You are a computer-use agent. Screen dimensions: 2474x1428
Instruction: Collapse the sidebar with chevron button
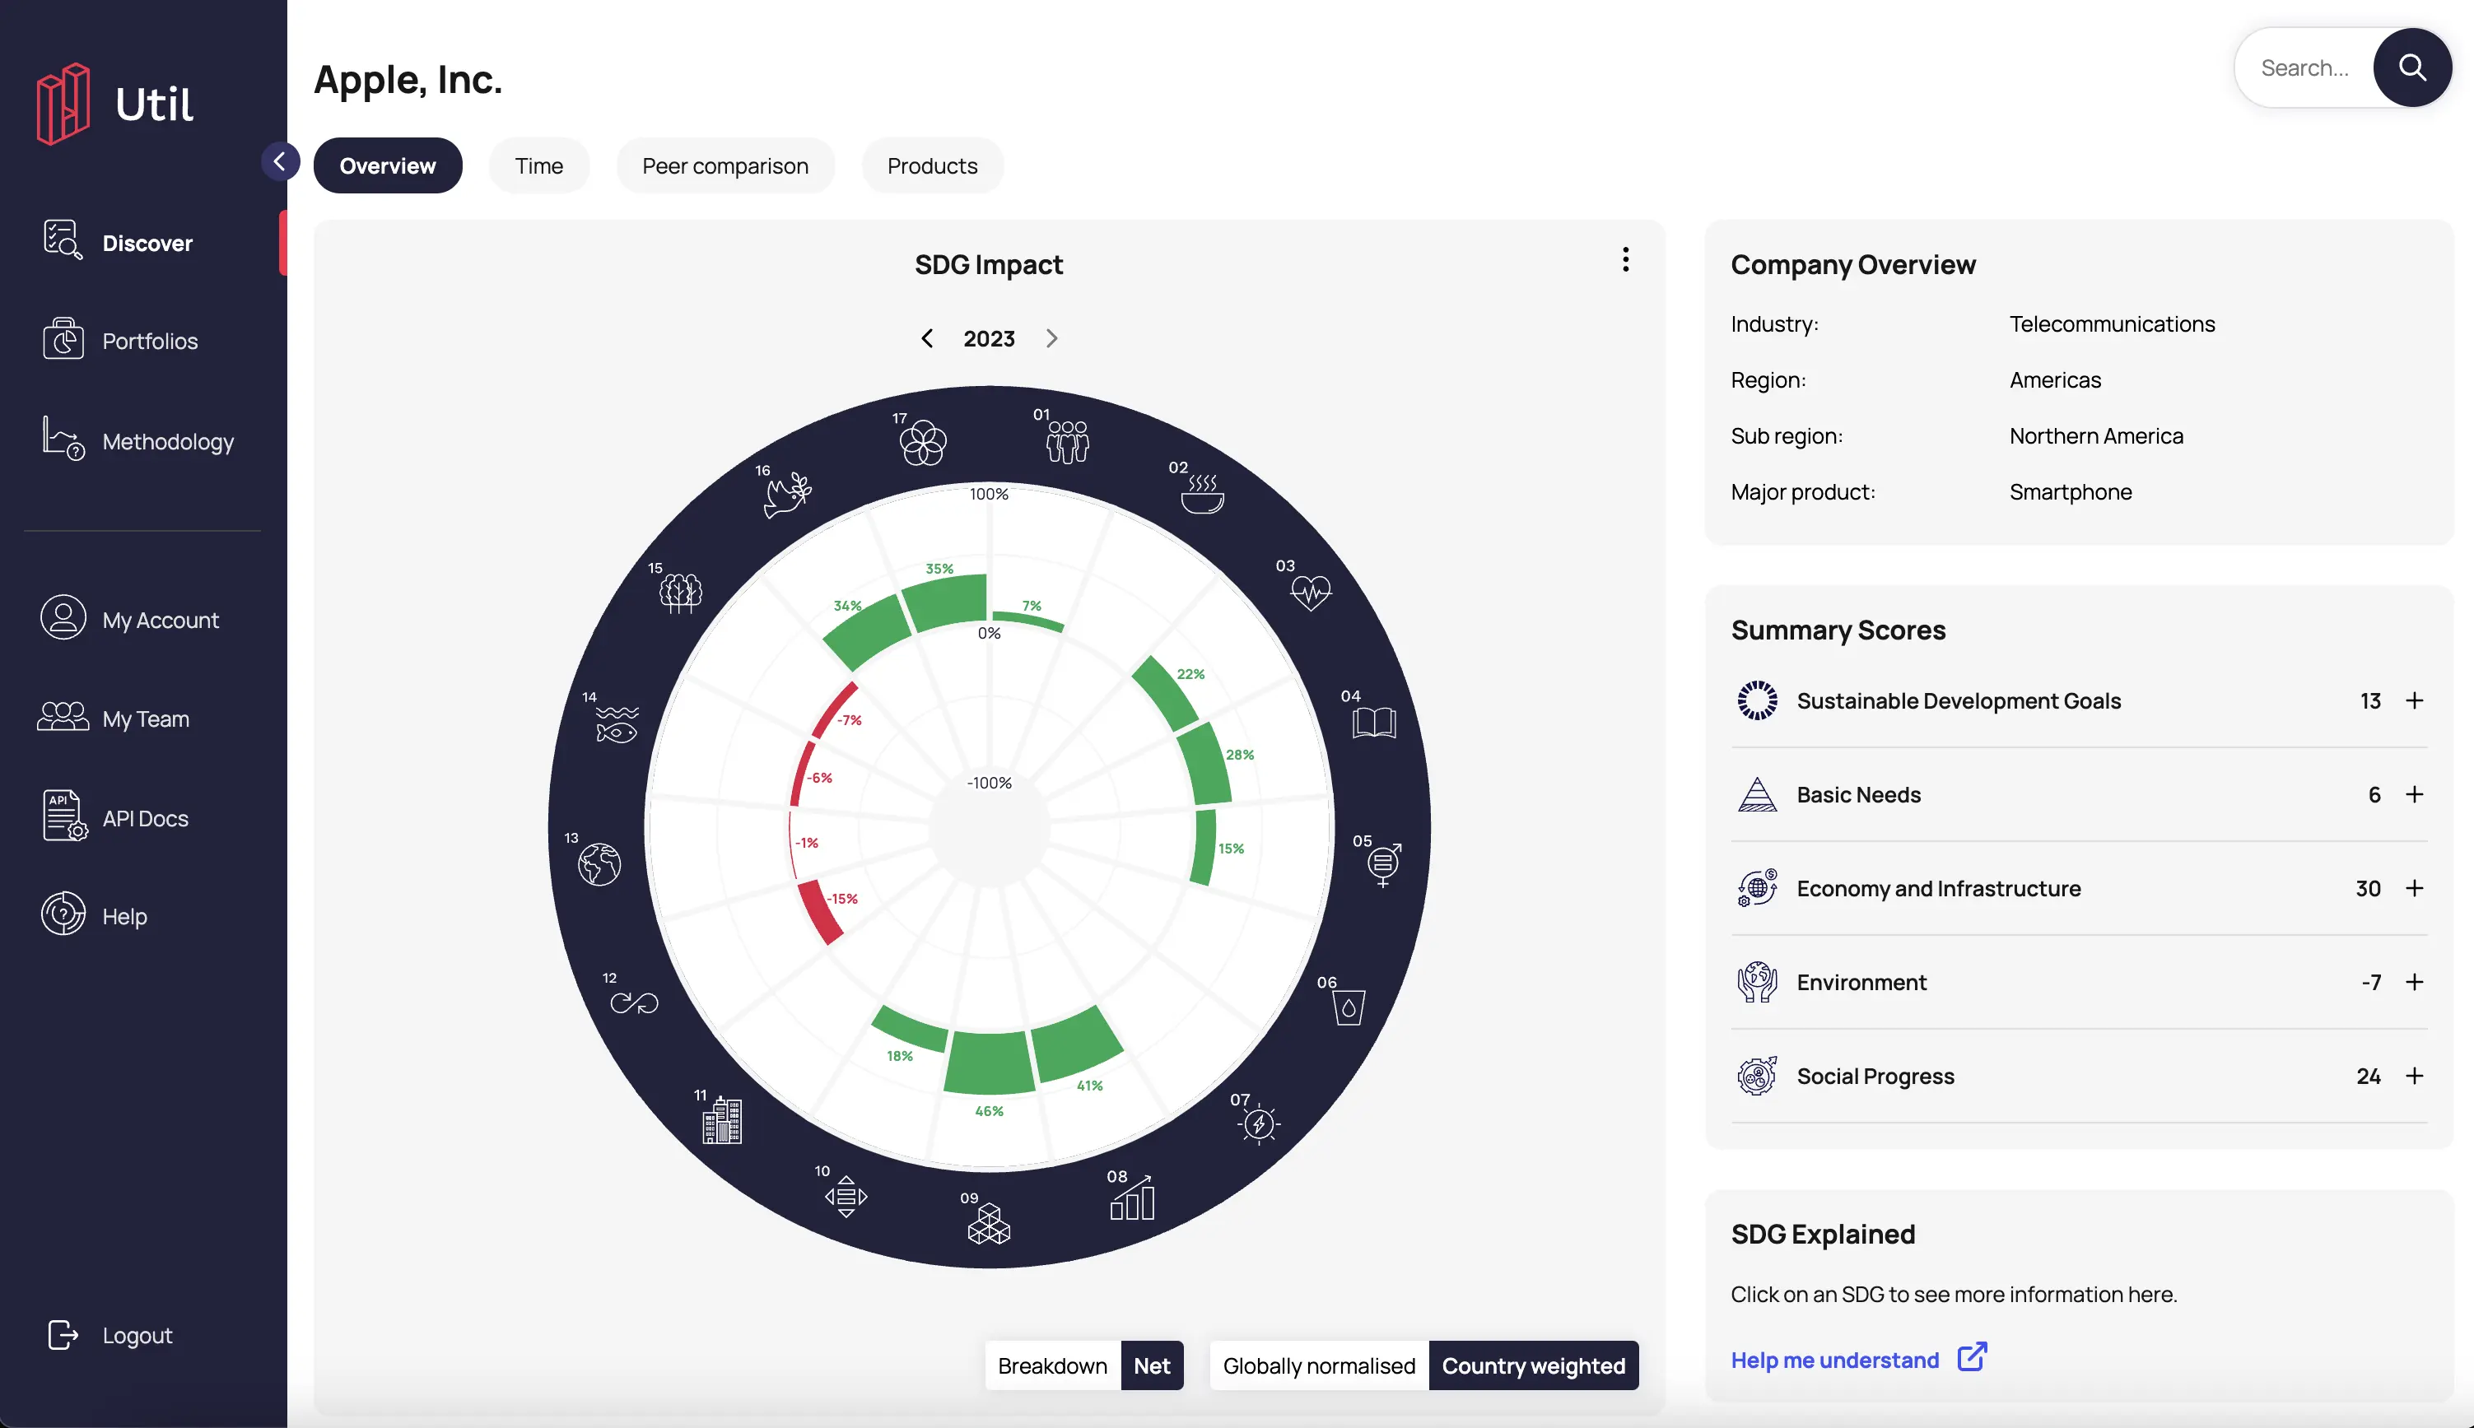(280, 162)
